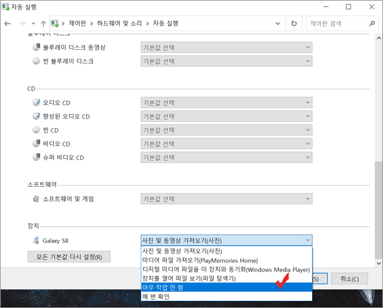The height and width of the screenshot is (308, 383).
Task: Click scrollbar down arrow
Action: tap(379, 263)
